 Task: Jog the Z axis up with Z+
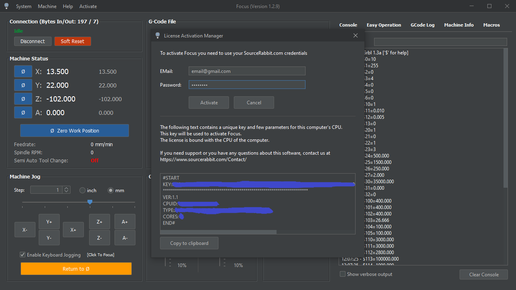pyautogui.click(x=99, y=222)
